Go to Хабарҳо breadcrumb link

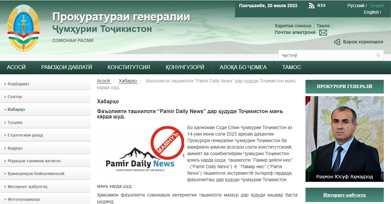[x=128, y=81]
